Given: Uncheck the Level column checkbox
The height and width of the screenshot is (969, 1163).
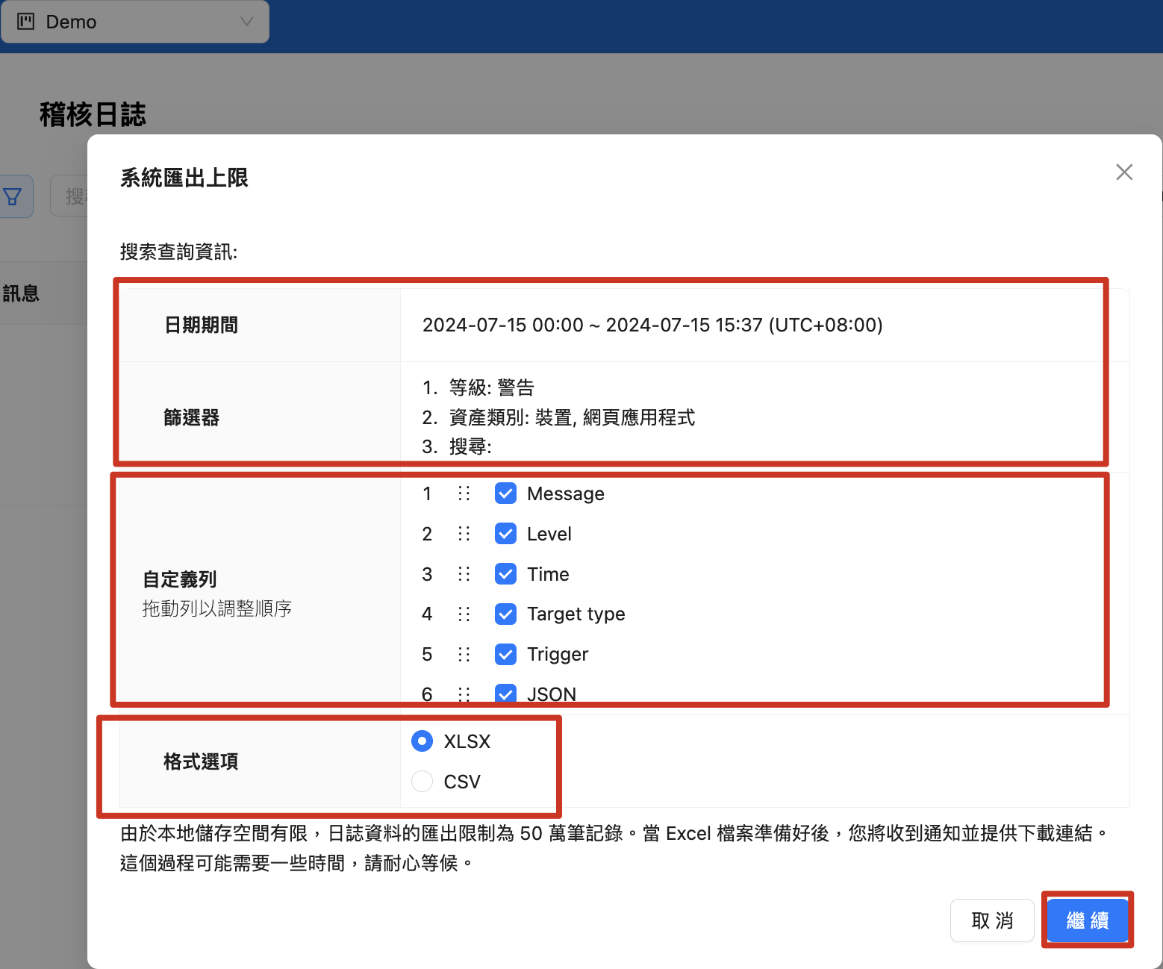Looking at the screenshot, I should coord(506,534).
